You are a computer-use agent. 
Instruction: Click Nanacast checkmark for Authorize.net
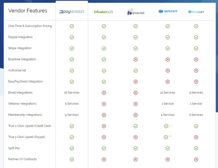pyautogui.click(x=135, y=71)
